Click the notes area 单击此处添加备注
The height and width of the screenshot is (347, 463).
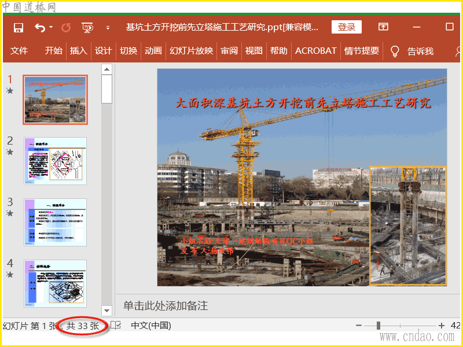pyautogui.click(x=166, y=305)
